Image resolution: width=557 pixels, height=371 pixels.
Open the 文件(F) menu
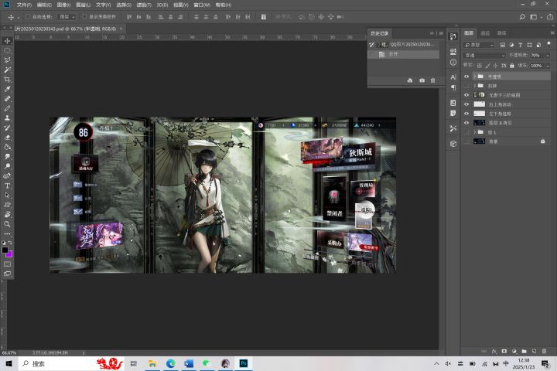[24, 5]
